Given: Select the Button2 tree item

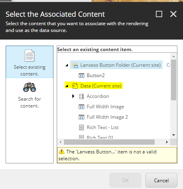Looking at the screenshot, I should click(x=95, y=76).
